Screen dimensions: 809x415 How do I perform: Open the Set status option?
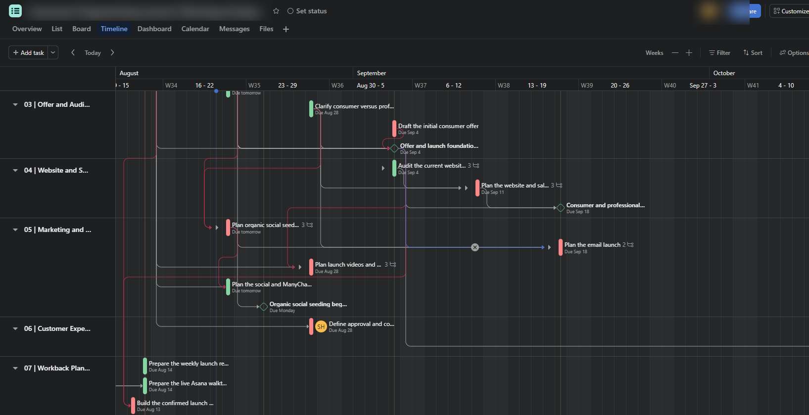tap(307, 11)
